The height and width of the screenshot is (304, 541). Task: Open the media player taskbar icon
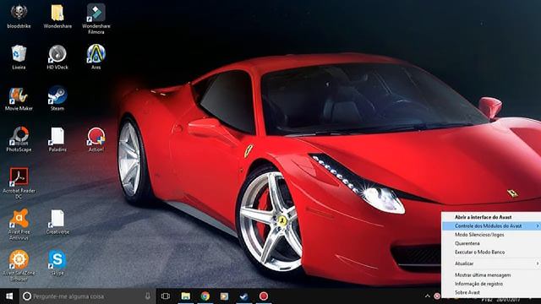pyautogui.click(x=224, y=296)
